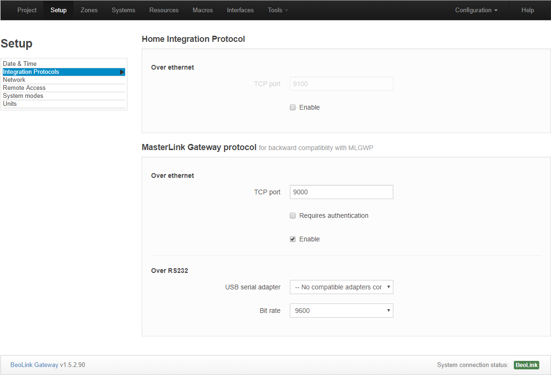Viewport: 551px width, 375px height.
Task: Select Network in the Setup sidebar
Action: point(14,80)
